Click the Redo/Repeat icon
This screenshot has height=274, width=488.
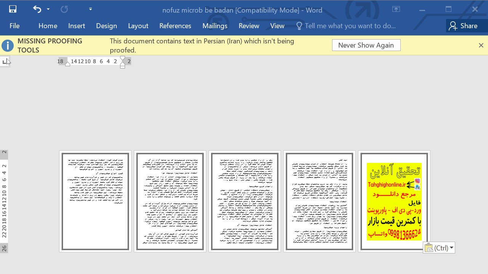[64, 9]
